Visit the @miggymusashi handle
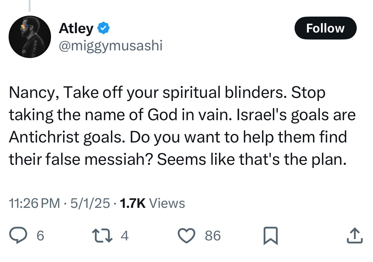This screenshot has height=262, width=373. tap(111, 46)
